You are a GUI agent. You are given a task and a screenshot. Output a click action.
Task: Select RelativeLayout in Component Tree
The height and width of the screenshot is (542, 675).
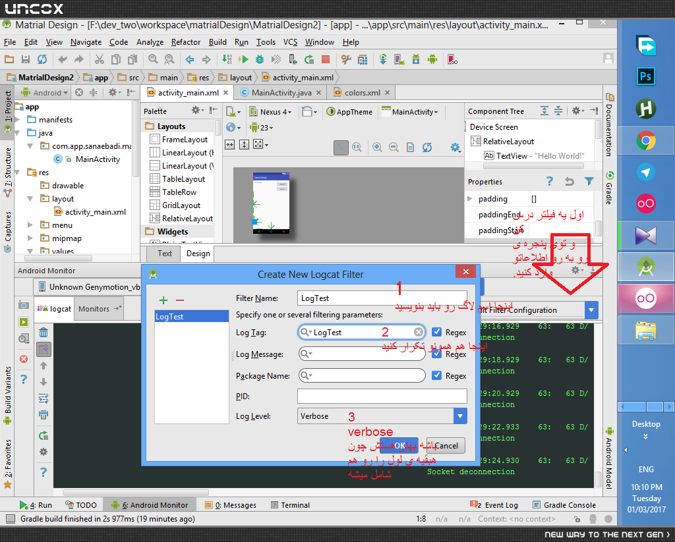coord(502,141)
